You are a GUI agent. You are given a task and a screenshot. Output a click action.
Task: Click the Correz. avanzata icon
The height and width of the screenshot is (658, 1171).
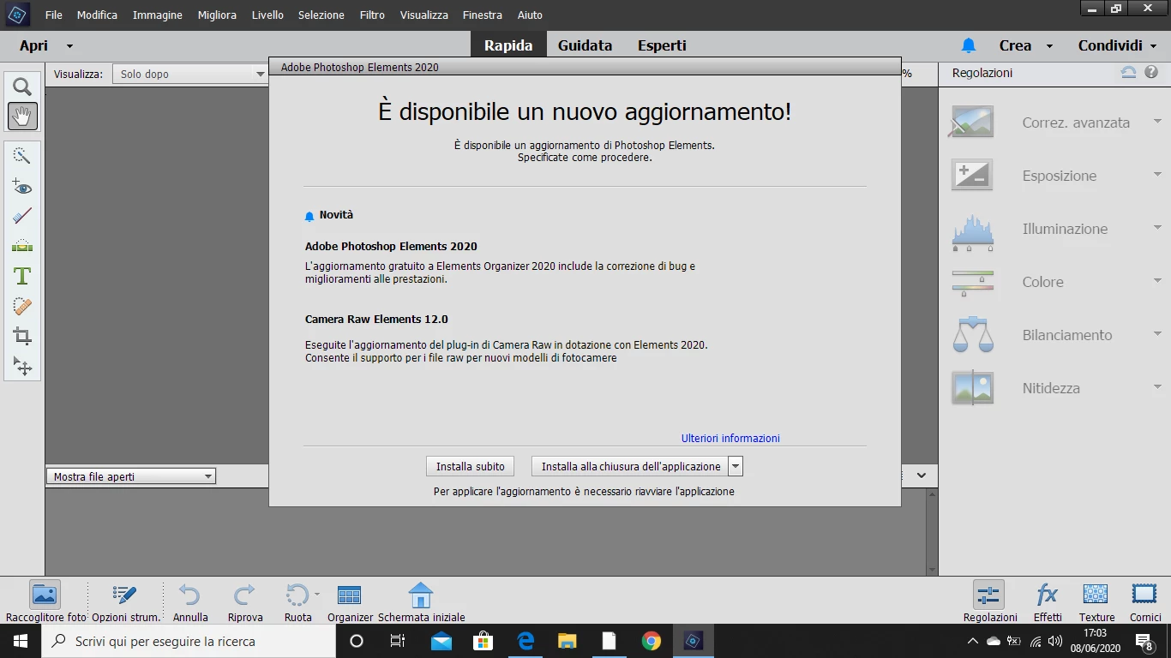point(973,122)
